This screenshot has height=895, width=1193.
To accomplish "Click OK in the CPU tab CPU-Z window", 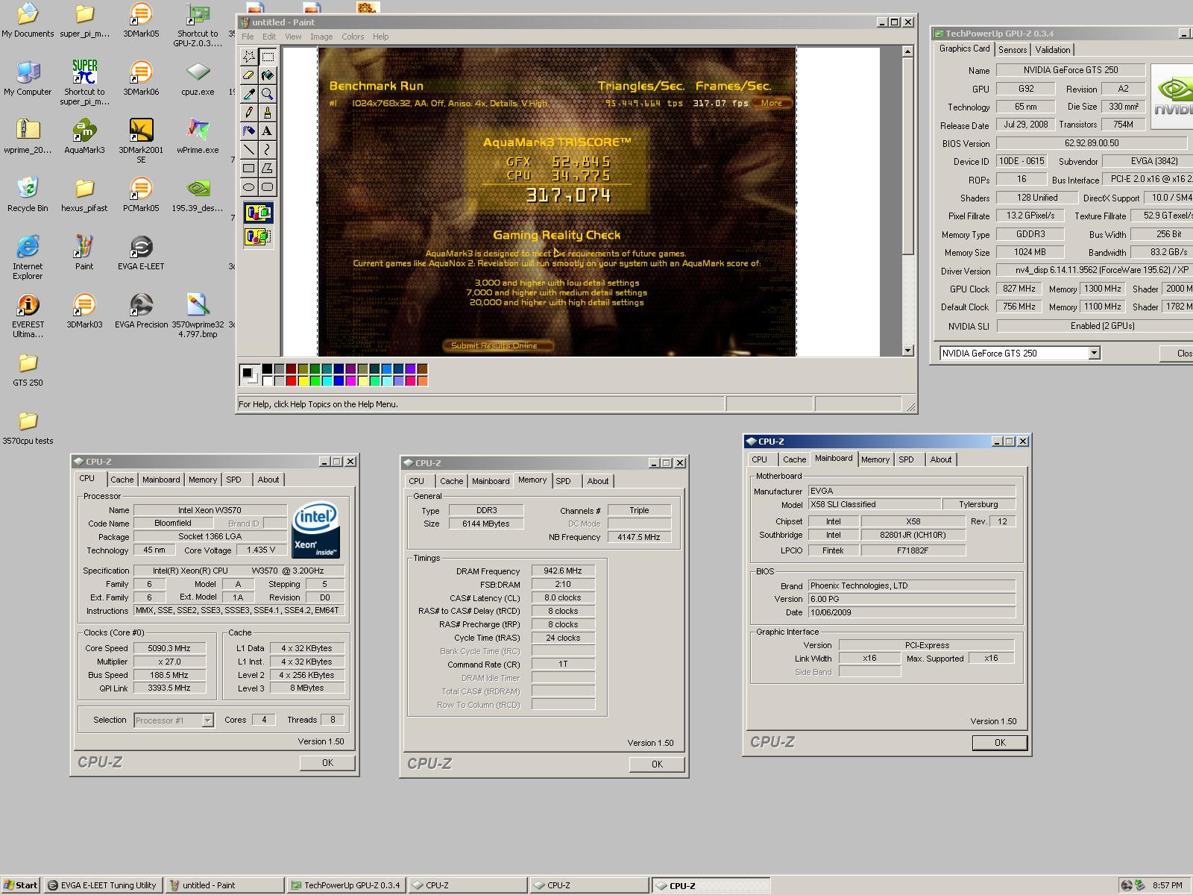I will point(327,763).
